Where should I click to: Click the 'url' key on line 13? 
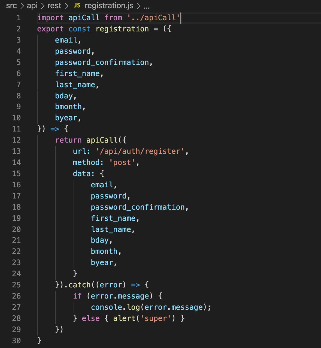click(x=80, y=151)
